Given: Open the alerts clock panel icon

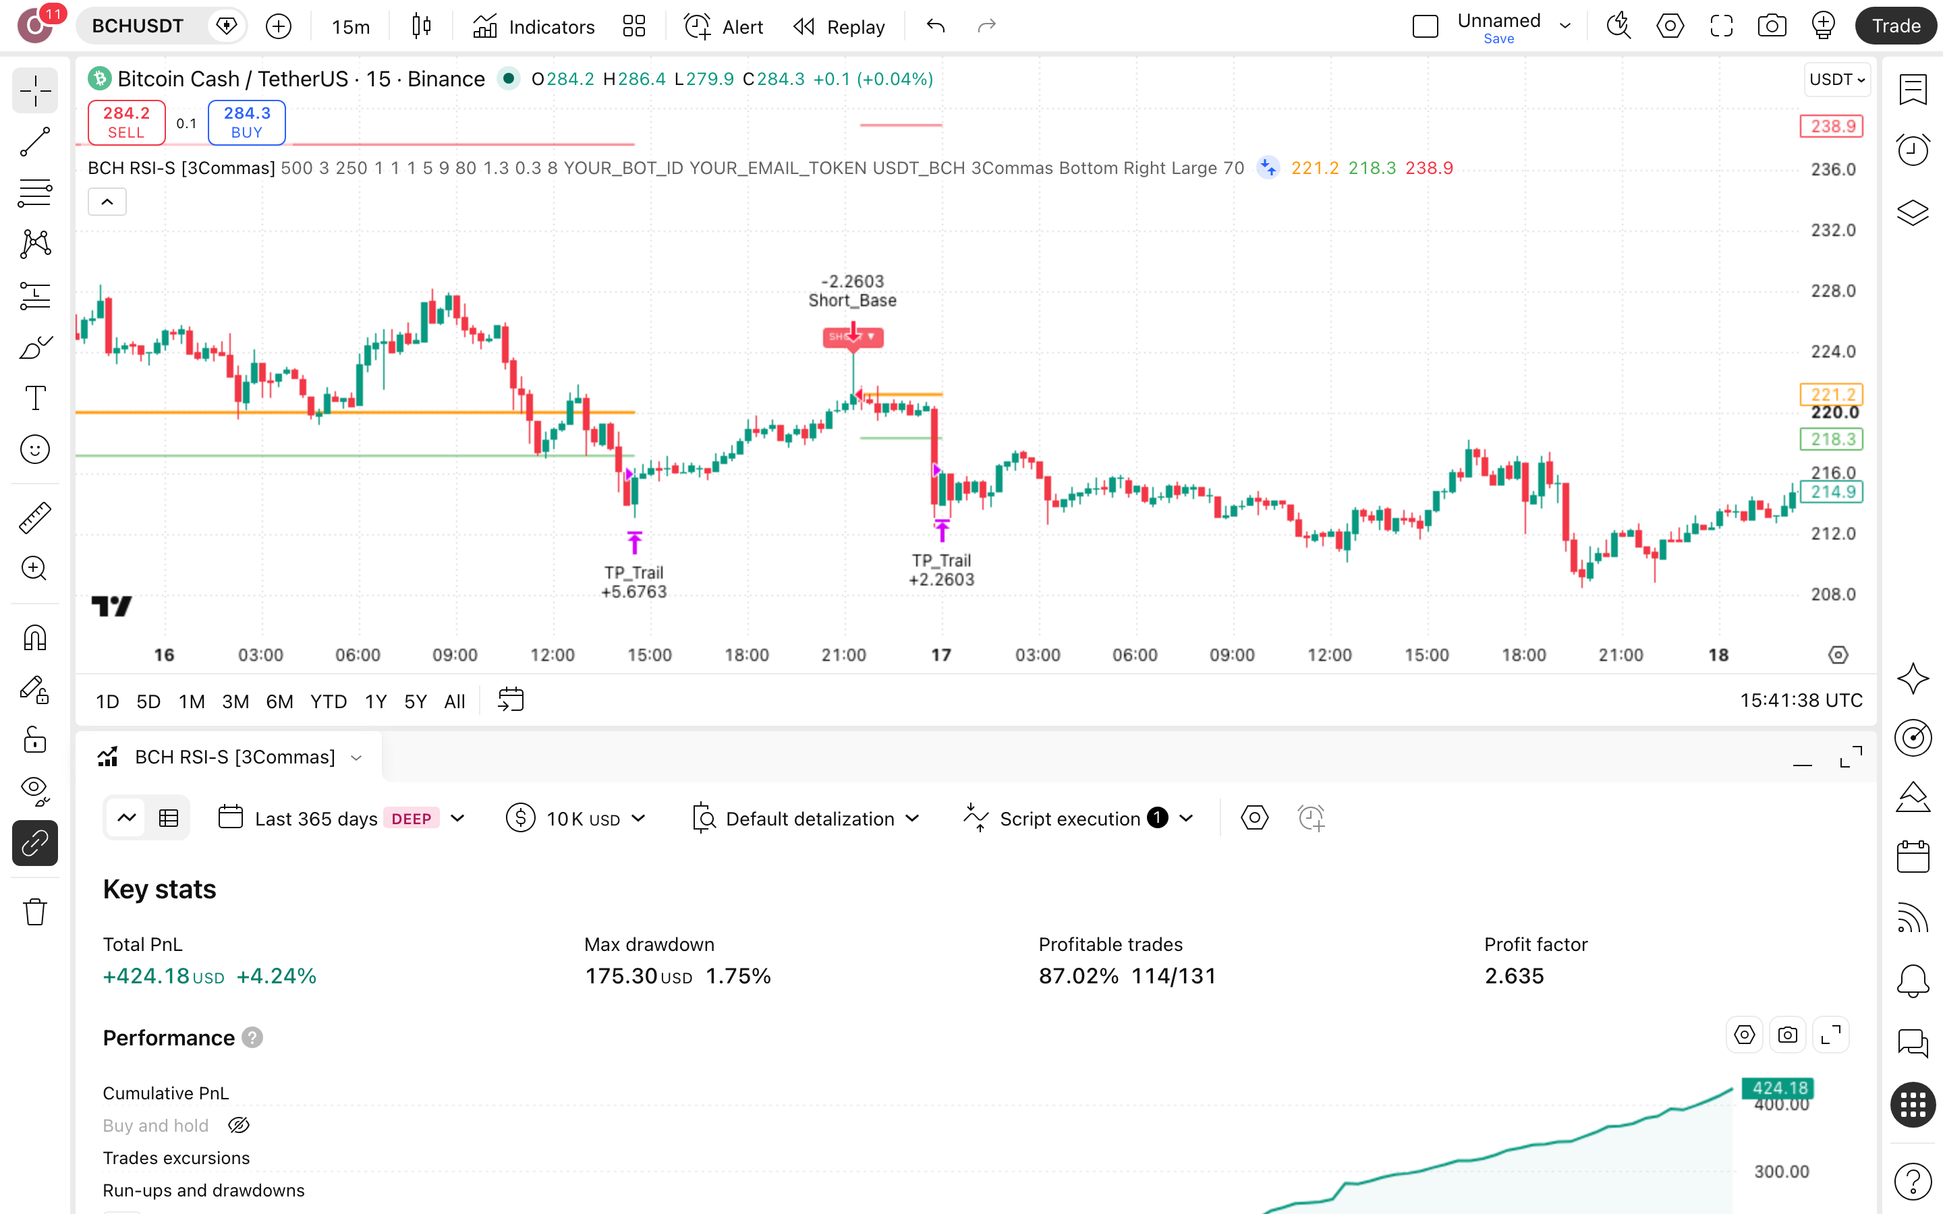Looking at the screenshot, I should pyautogui.click(x=1913, y=149).
